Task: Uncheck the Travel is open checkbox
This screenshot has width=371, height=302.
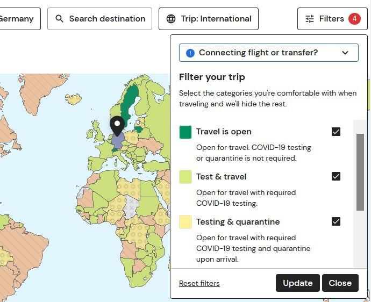Action: click(336, 132)
